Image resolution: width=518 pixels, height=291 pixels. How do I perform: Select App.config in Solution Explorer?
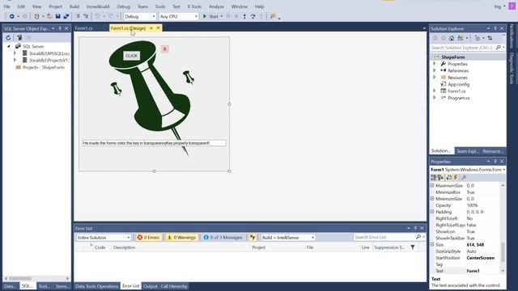(459, 84)
